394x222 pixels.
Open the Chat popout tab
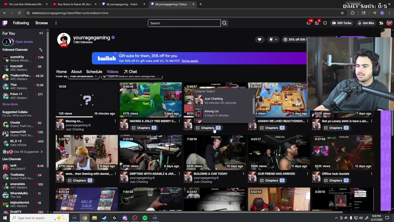coord(130,72)
